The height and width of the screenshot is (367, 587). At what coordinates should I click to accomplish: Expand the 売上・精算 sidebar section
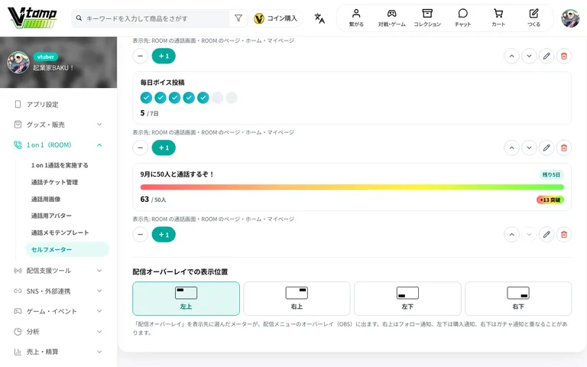(58, 352)
